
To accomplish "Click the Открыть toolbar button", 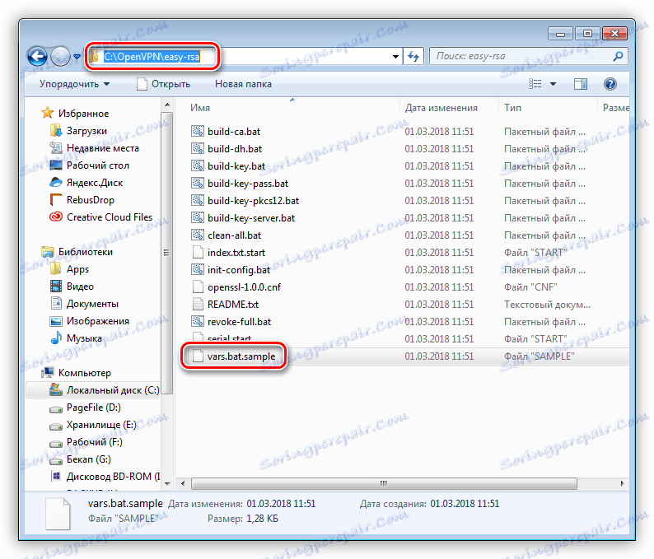I will point(163,84).
